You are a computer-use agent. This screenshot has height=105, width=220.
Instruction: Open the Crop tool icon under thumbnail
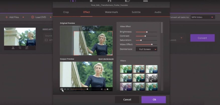point(20,48)
